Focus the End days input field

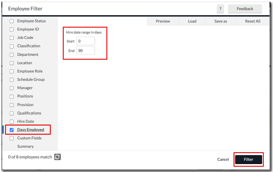click(86, 51)
